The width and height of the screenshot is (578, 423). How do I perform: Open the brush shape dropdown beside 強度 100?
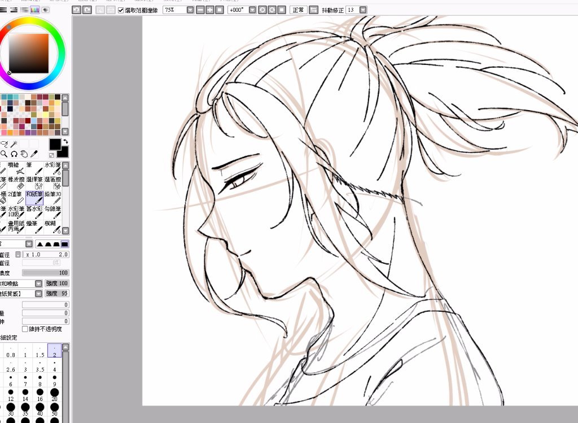tap(39, 284)
